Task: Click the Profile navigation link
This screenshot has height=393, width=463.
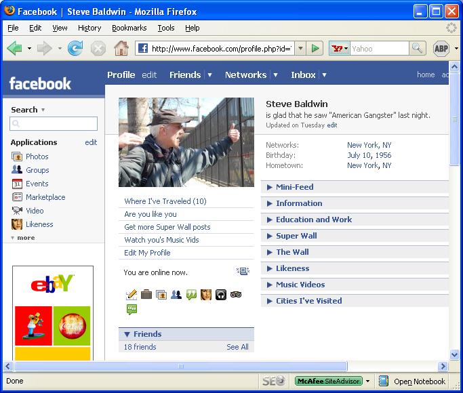Action: (121, 75)
